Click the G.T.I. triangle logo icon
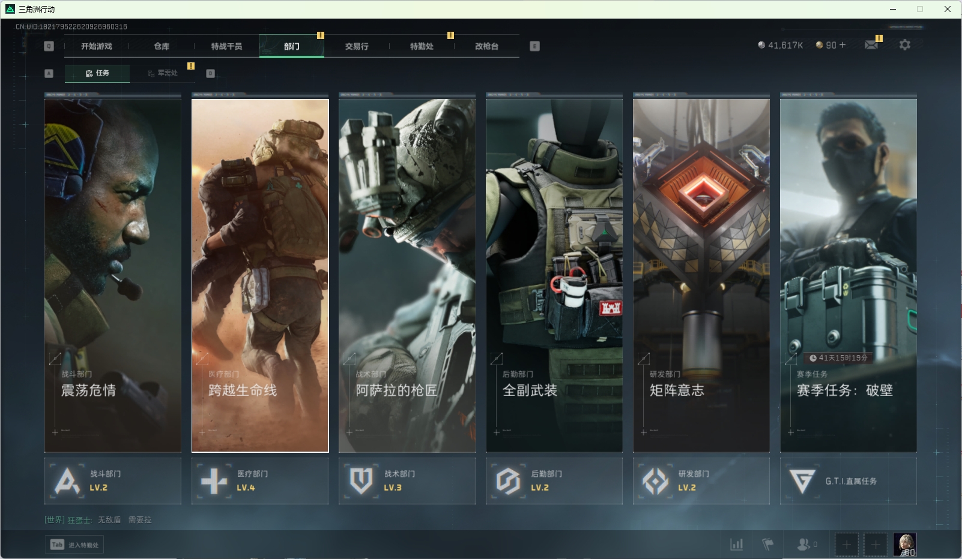Image resolution: width=962 pixels, height=559 pixels. [x=802, y=481]
